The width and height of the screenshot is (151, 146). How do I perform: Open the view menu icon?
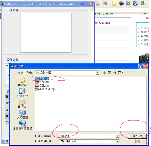tap(120, 73)
